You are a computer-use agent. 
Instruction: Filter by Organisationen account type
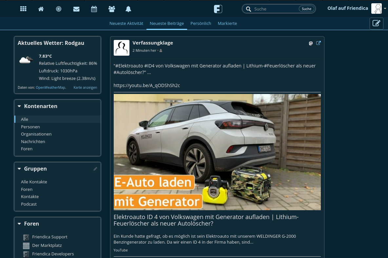(36, 134)
